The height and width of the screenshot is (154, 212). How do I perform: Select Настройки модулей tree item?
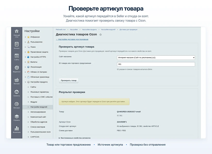click(x=39, y=107)
